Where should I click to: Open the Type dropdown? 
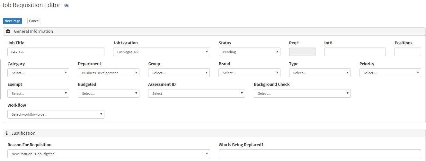click(x=320, y=73)
